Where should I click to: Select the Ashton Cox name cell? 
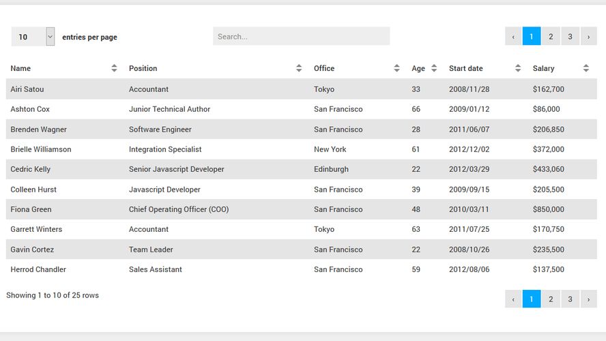pos(30,109)
